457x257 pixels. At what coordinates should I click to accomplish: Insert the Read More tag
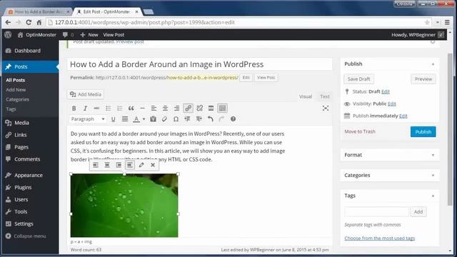[x=211, y=109]
